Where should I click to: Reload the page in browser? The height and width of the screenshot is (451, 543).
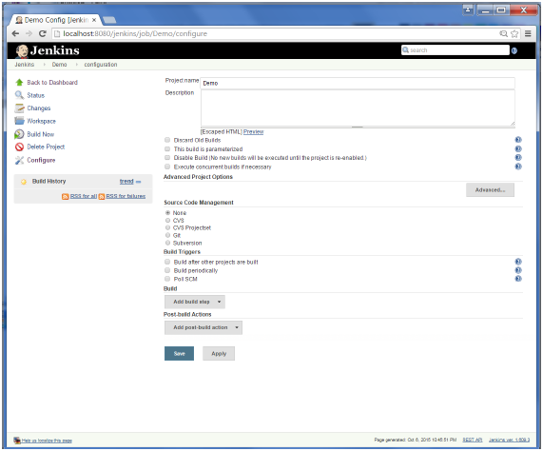[x=42, y=33]
